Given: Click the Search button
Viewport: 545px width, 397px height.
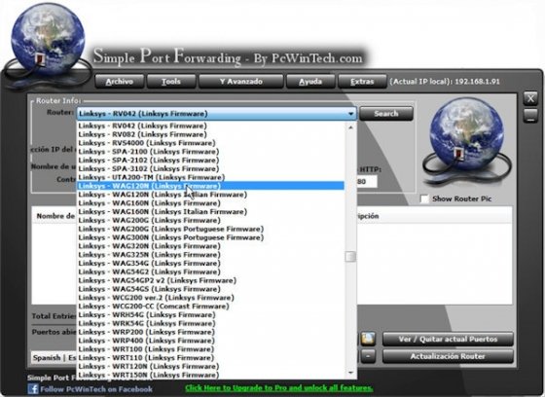Looking at the screenshot, I should click(x=386, y=114).
